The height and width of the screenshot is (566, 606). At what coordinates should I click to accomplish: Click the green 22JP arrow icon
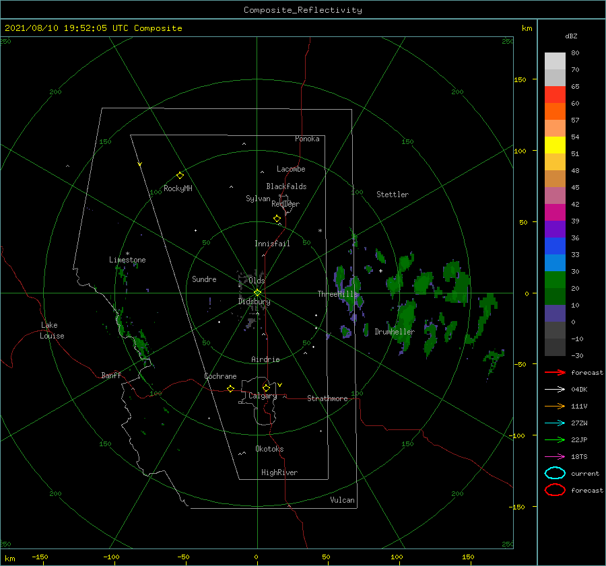coord(555,439)
